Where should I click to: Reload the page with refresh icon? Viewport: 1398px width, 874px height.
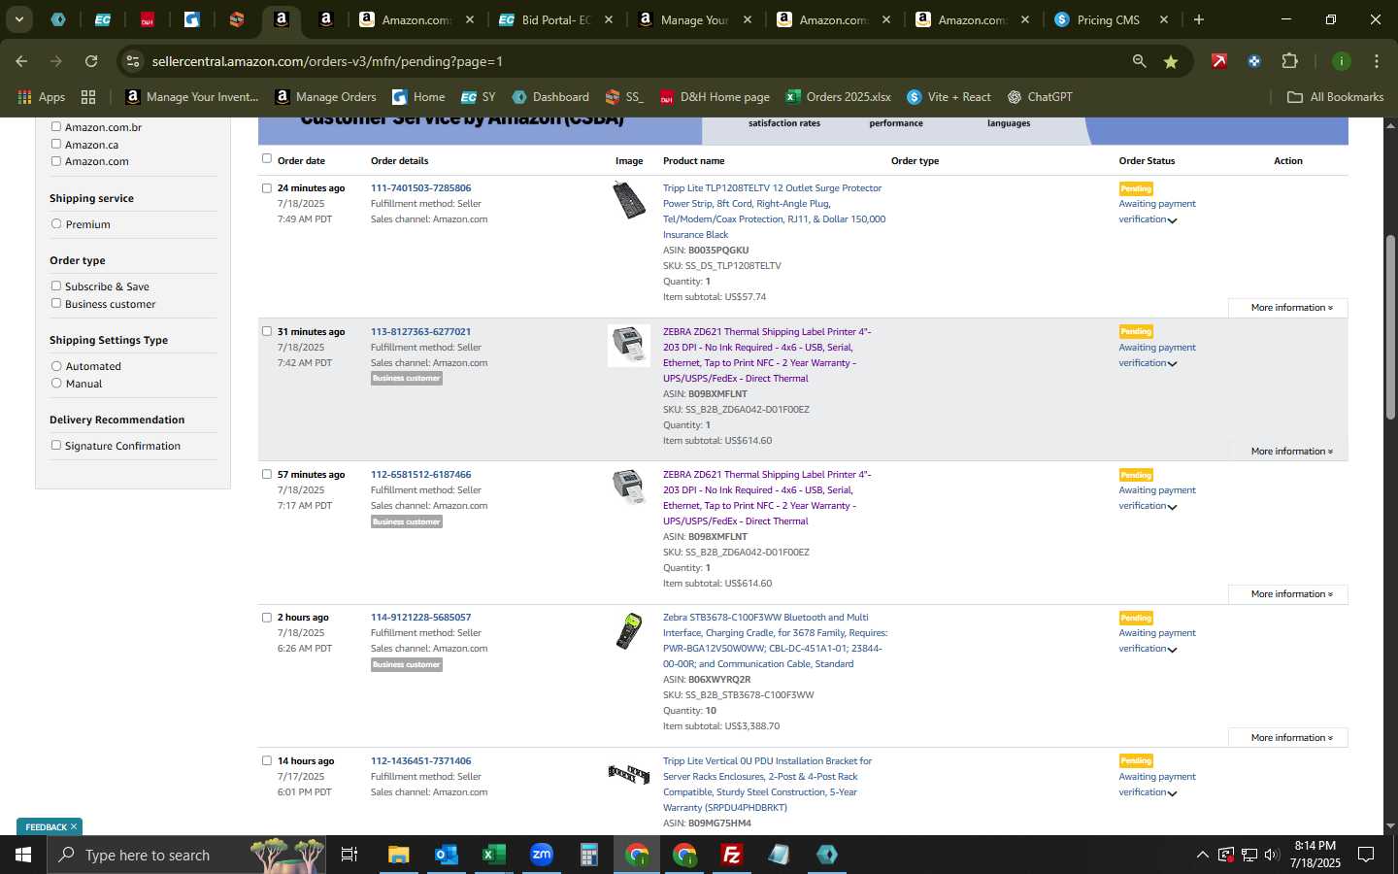(x=91, y=61)
